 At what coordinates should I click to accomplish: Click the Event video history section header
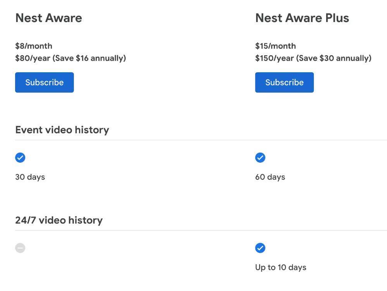point(62,130)
